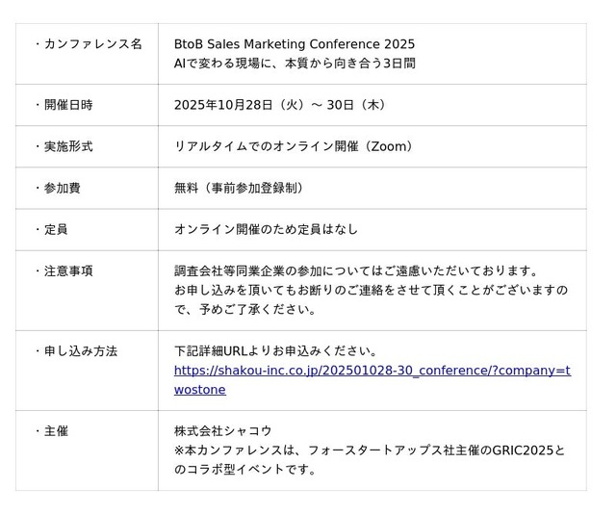The height and width of the screenshot is (514, 616).
Task: Click the 主催 row label
Action: [56, 431]
